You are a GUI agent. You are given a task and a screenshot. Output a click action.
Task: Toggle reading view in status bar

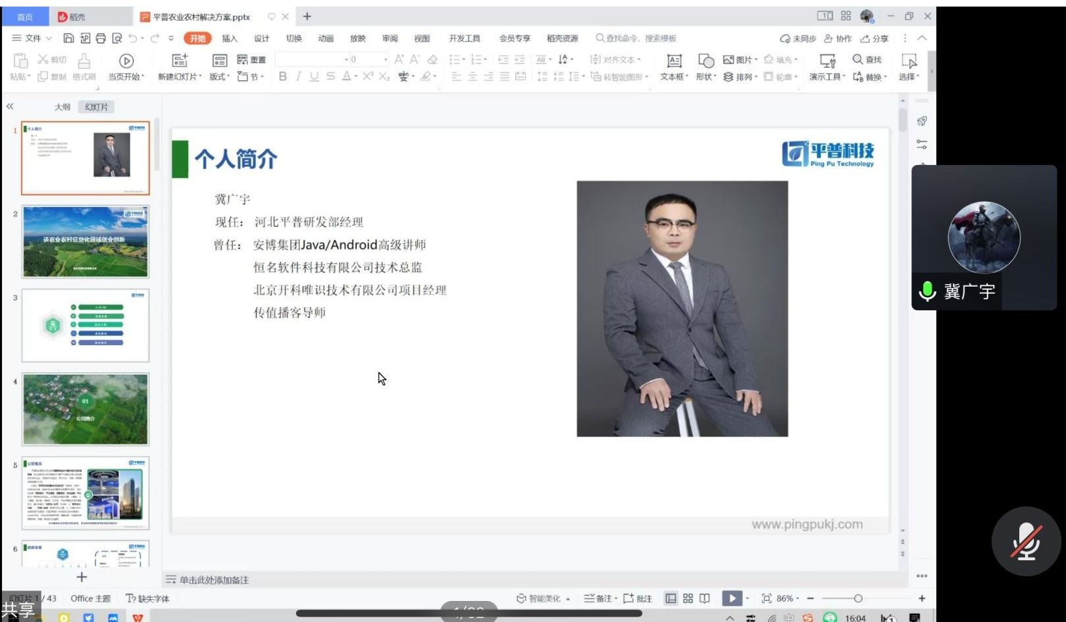705,598
